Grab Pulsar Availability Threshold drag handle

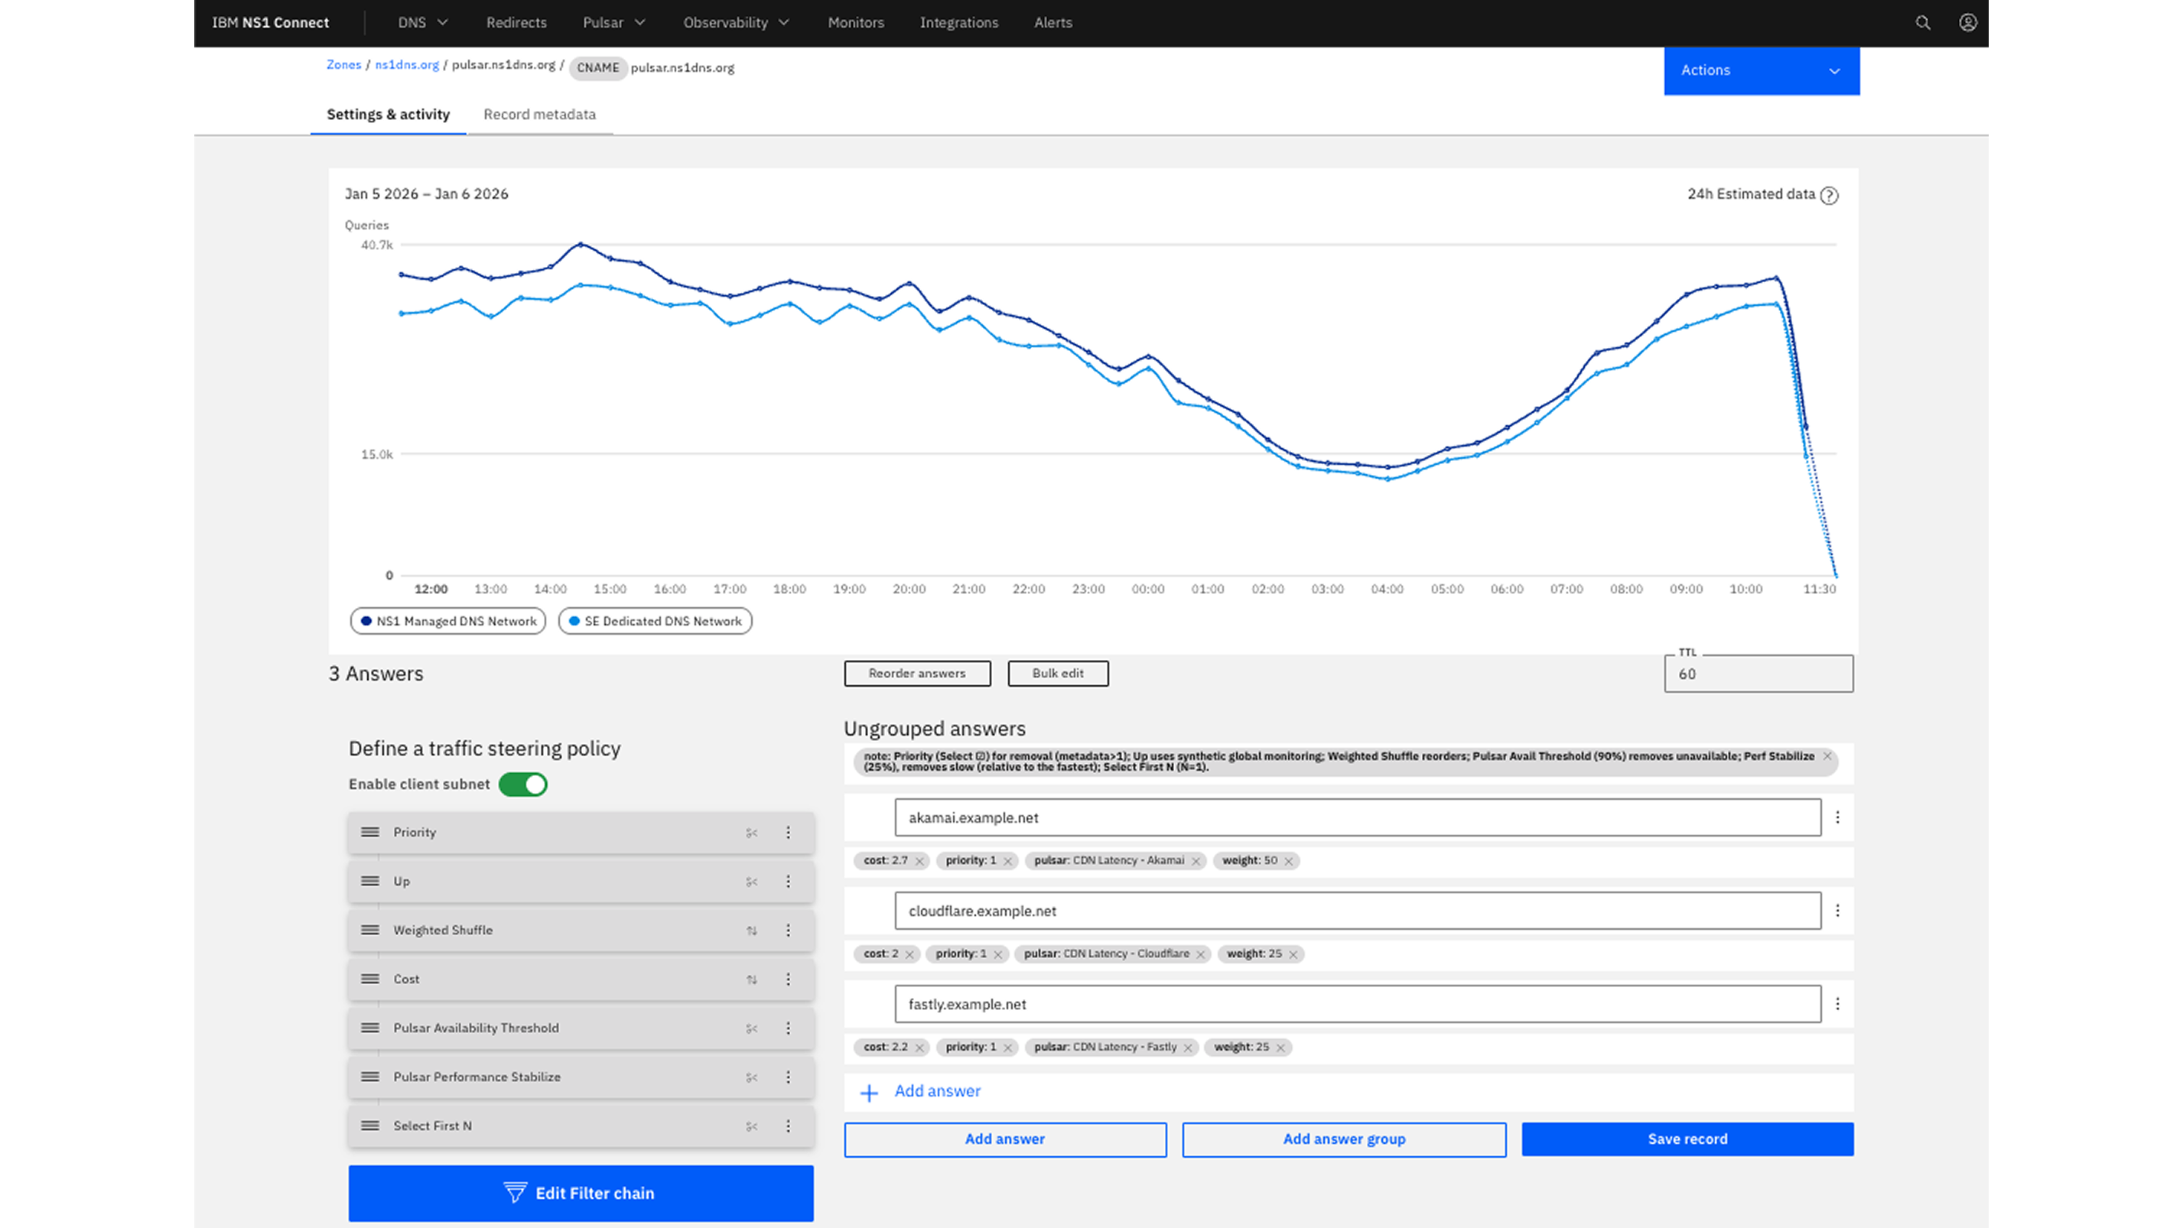(370, 1028)
